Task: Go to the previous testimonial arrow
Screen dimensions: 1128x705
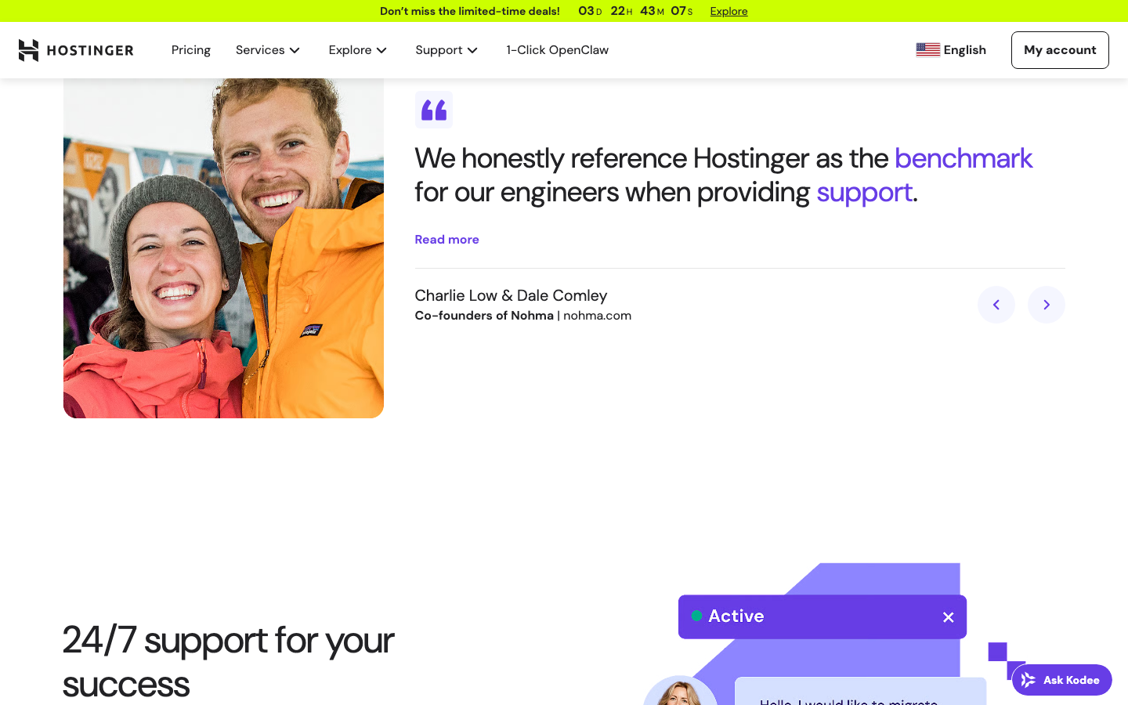Action: click(996, 304)
